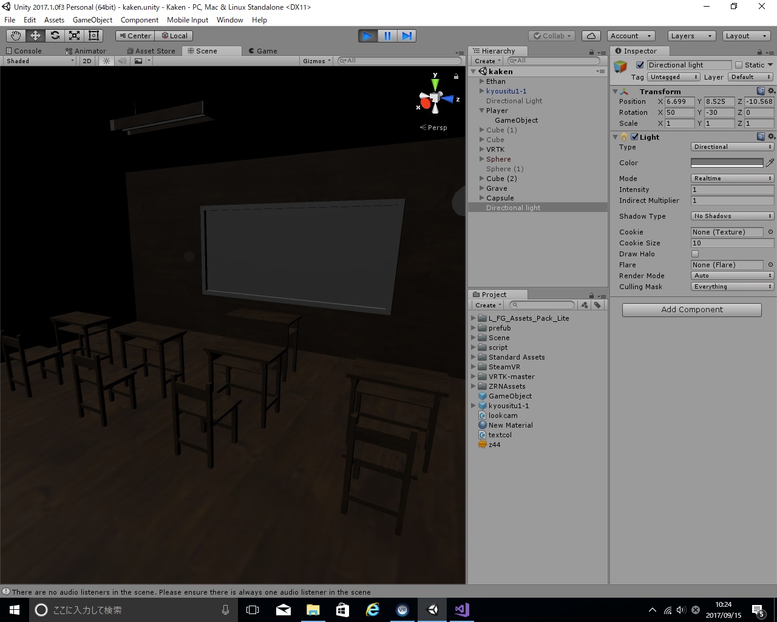This screenshot has height=622, width=777.
Task: Click the light Color swatch
Action: coord(727,163)
